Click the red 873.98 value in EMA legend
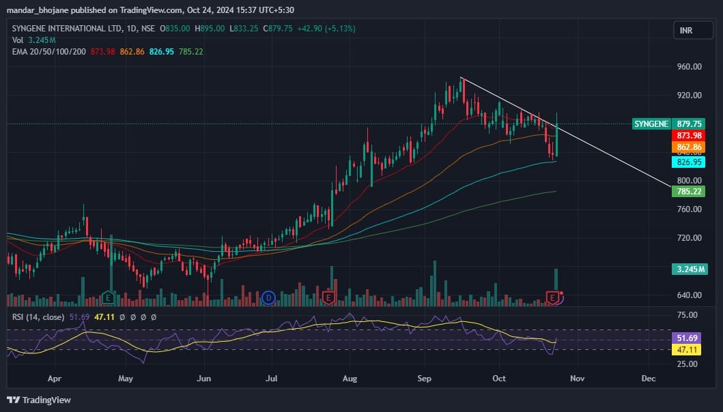 (x=103, y=52)
